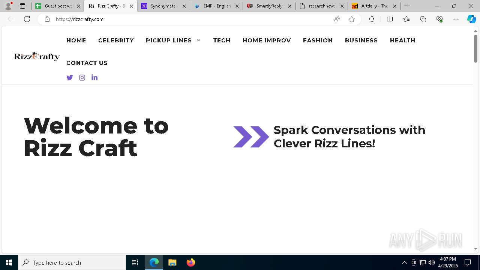Screen dimensions: 480x270
Task: Open CELEBRITY category
Action: [116, 40]
